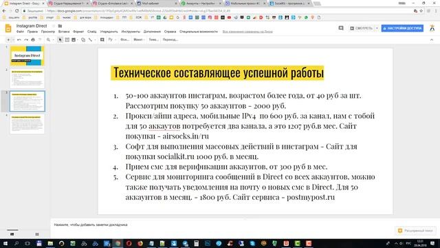Open the Инструменты menu
The width and height of the screenshot is (440, 248).
(x=131, y=32)
